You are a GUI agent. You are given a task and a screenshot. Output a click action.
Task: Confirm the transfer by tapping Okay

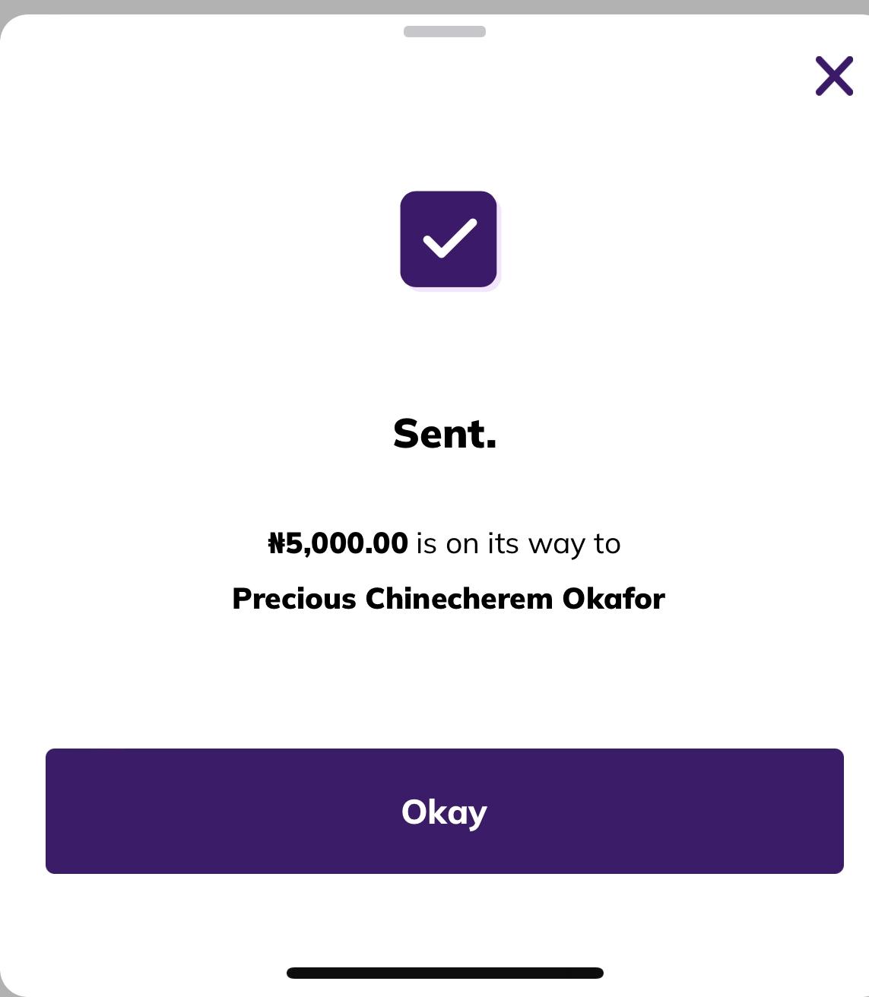[445, 812]
